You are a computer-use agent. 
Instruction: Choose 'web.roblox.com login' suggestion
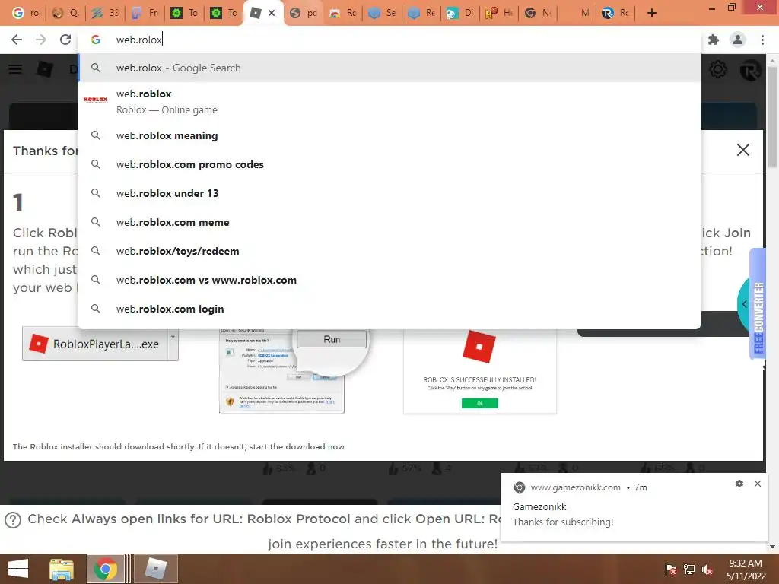coord(389,309)
